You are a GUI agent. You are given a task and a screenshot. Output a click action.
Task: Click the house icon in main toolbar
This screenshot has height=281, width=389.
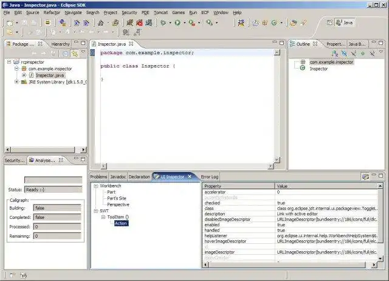101,23
